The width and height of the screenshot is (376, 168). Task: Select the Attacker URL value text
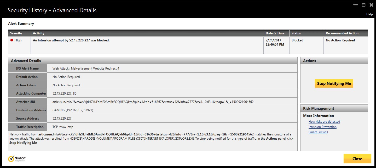pyautogui.click(x=153, y=102)
